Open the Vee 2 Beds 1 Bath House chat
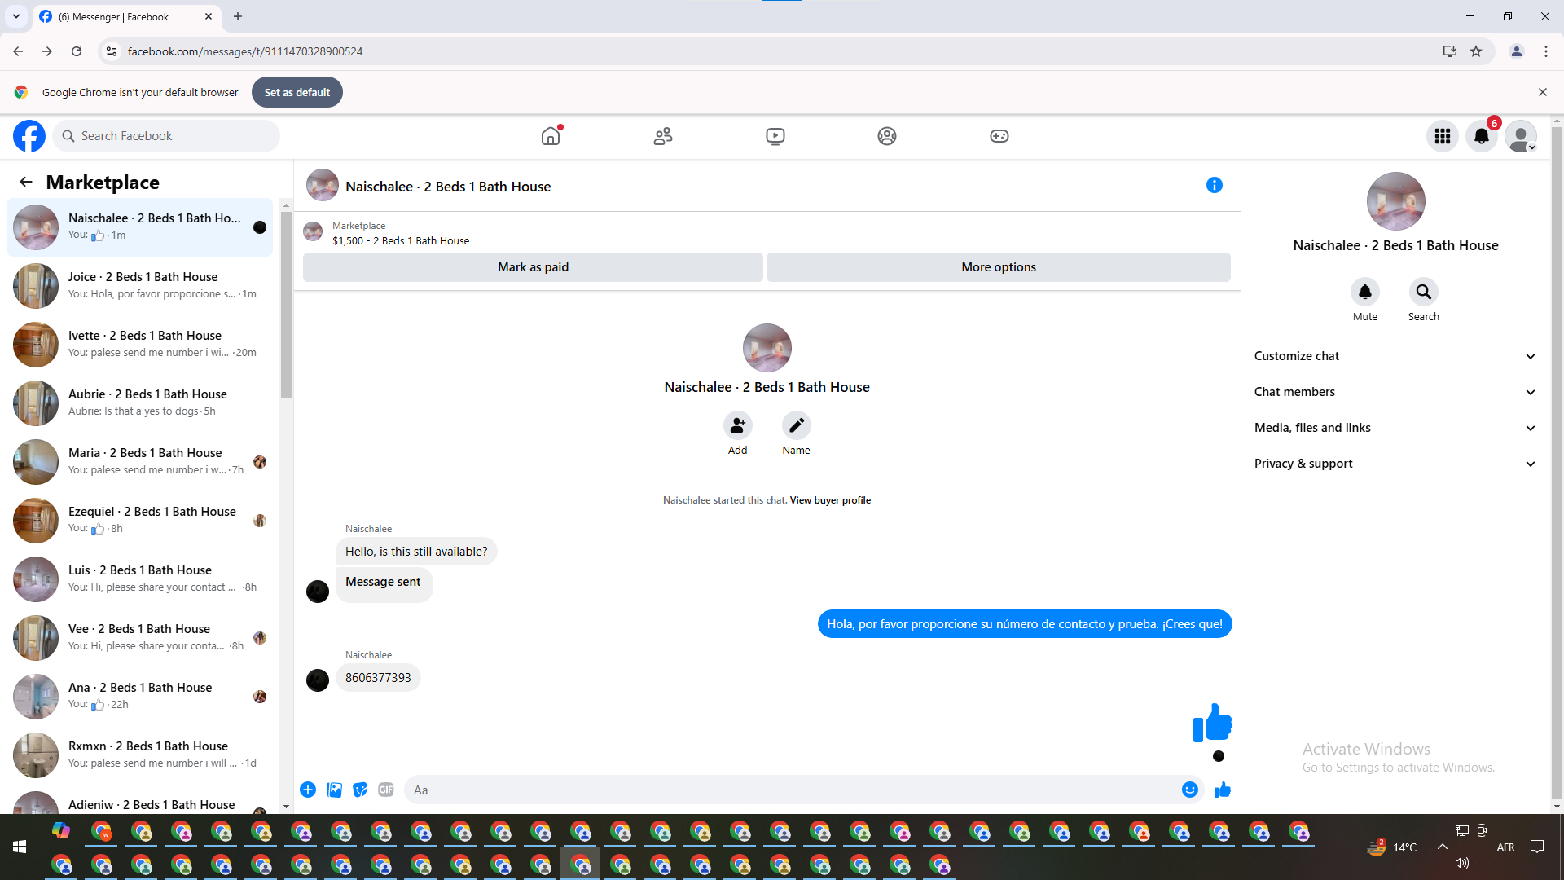 (x=140, y=638)
